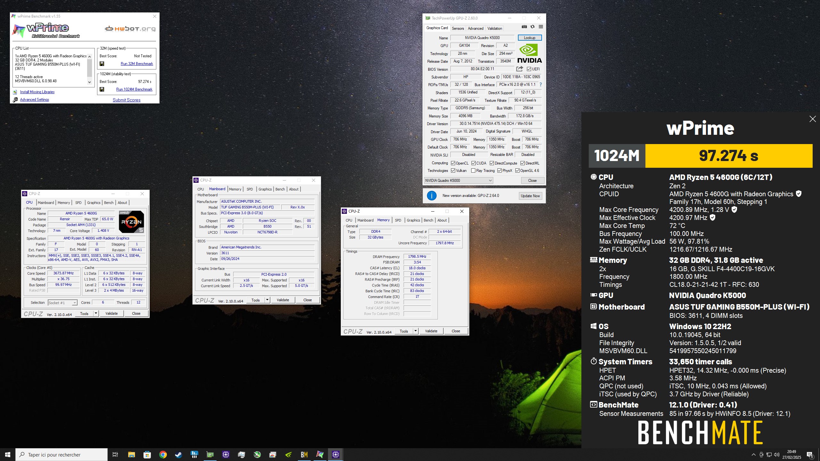The height and width of the screenshot is (461, 820).
Task: Take a GPU-Z screenshot with camera icon
Action: pyautogui.click(x=524, y=27)
